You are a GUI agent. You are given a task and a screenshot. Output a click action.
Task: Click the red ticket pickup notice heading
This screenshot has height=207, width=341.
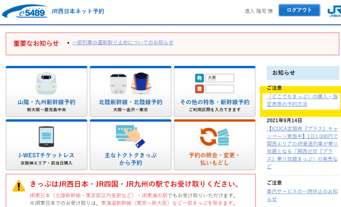135,184
